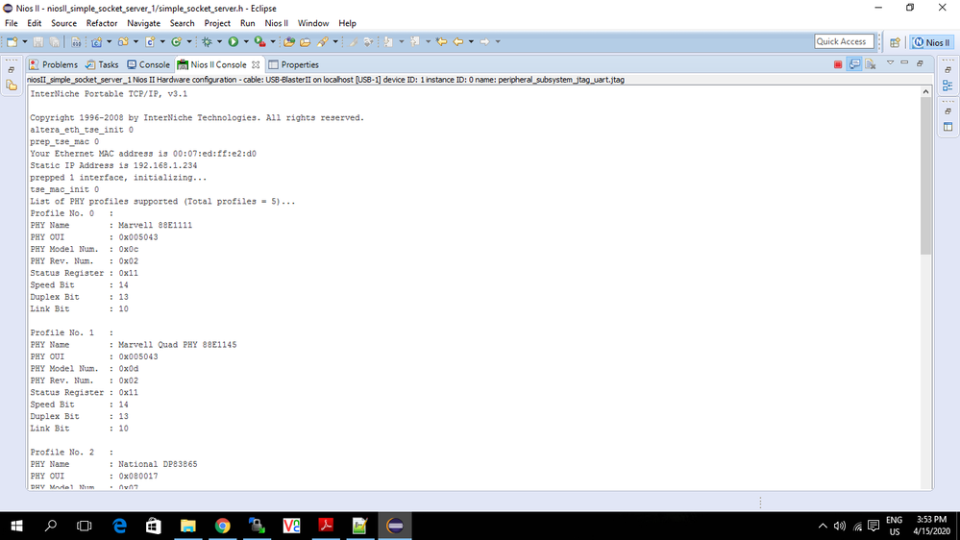Click the Debug bug icon
This screenshot has width=960, height=540.
pos(207,41)
